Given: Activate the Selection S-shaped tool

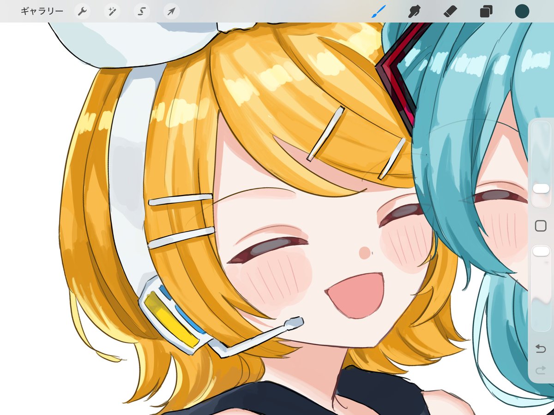Looking at the screenshot, I should click(x=142, y=12).
